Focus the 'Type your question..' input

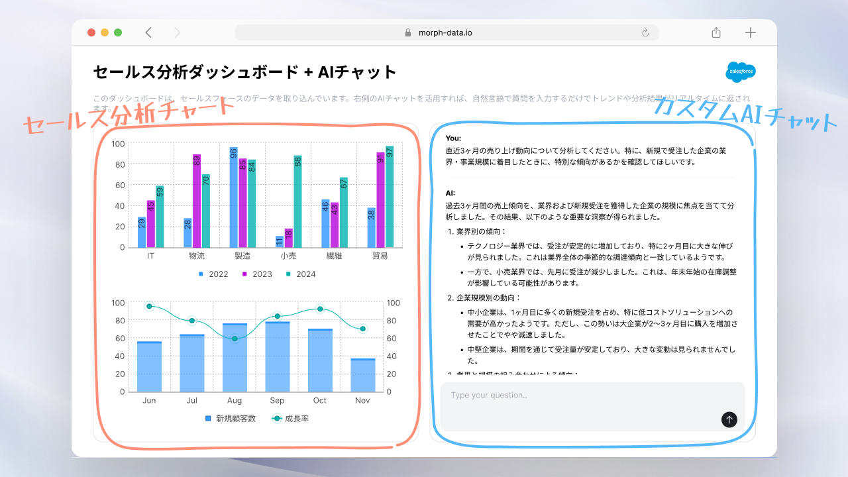coord(592,406)
